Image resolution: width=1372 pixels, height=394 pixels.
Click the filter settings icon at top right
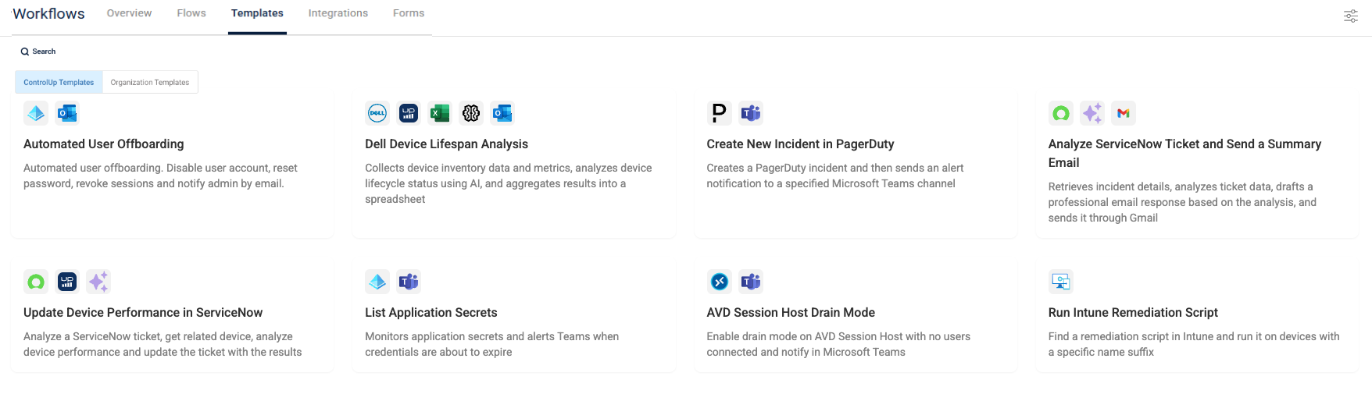[1350, 16]
